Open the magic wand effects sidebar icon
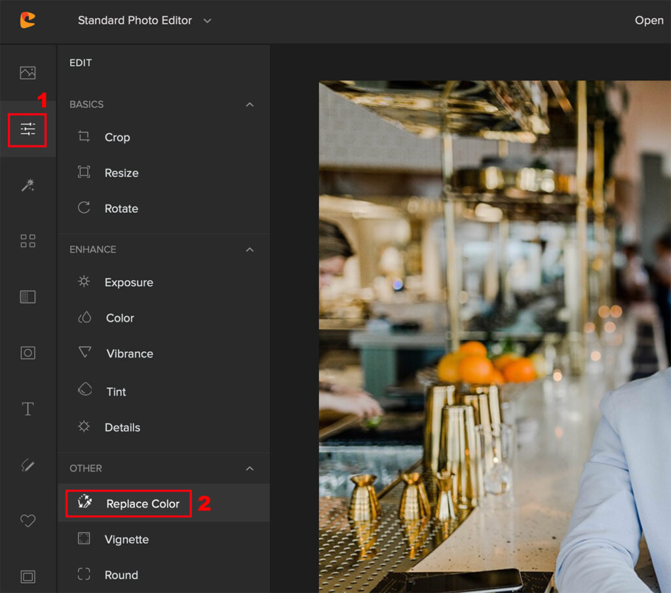This screenshot has height=593, width=671. point(28,185)
